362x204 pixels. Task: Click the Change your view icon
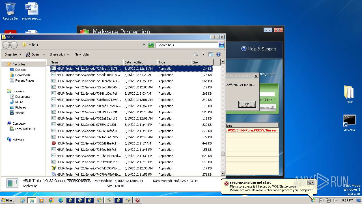coord(196,54)
